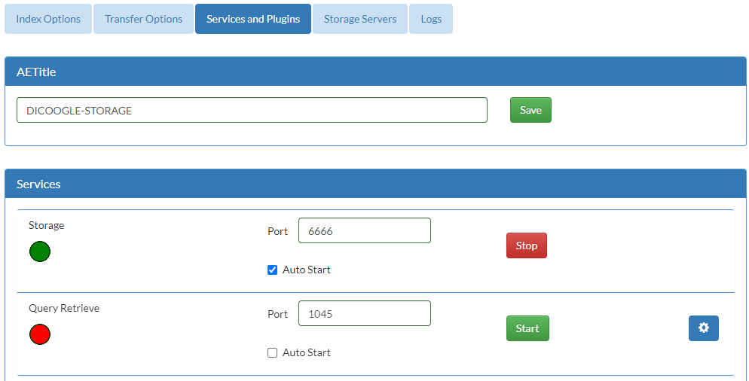Stop the Storage service
This screenshot has width=749, height=381.
(x=527, y=245)
